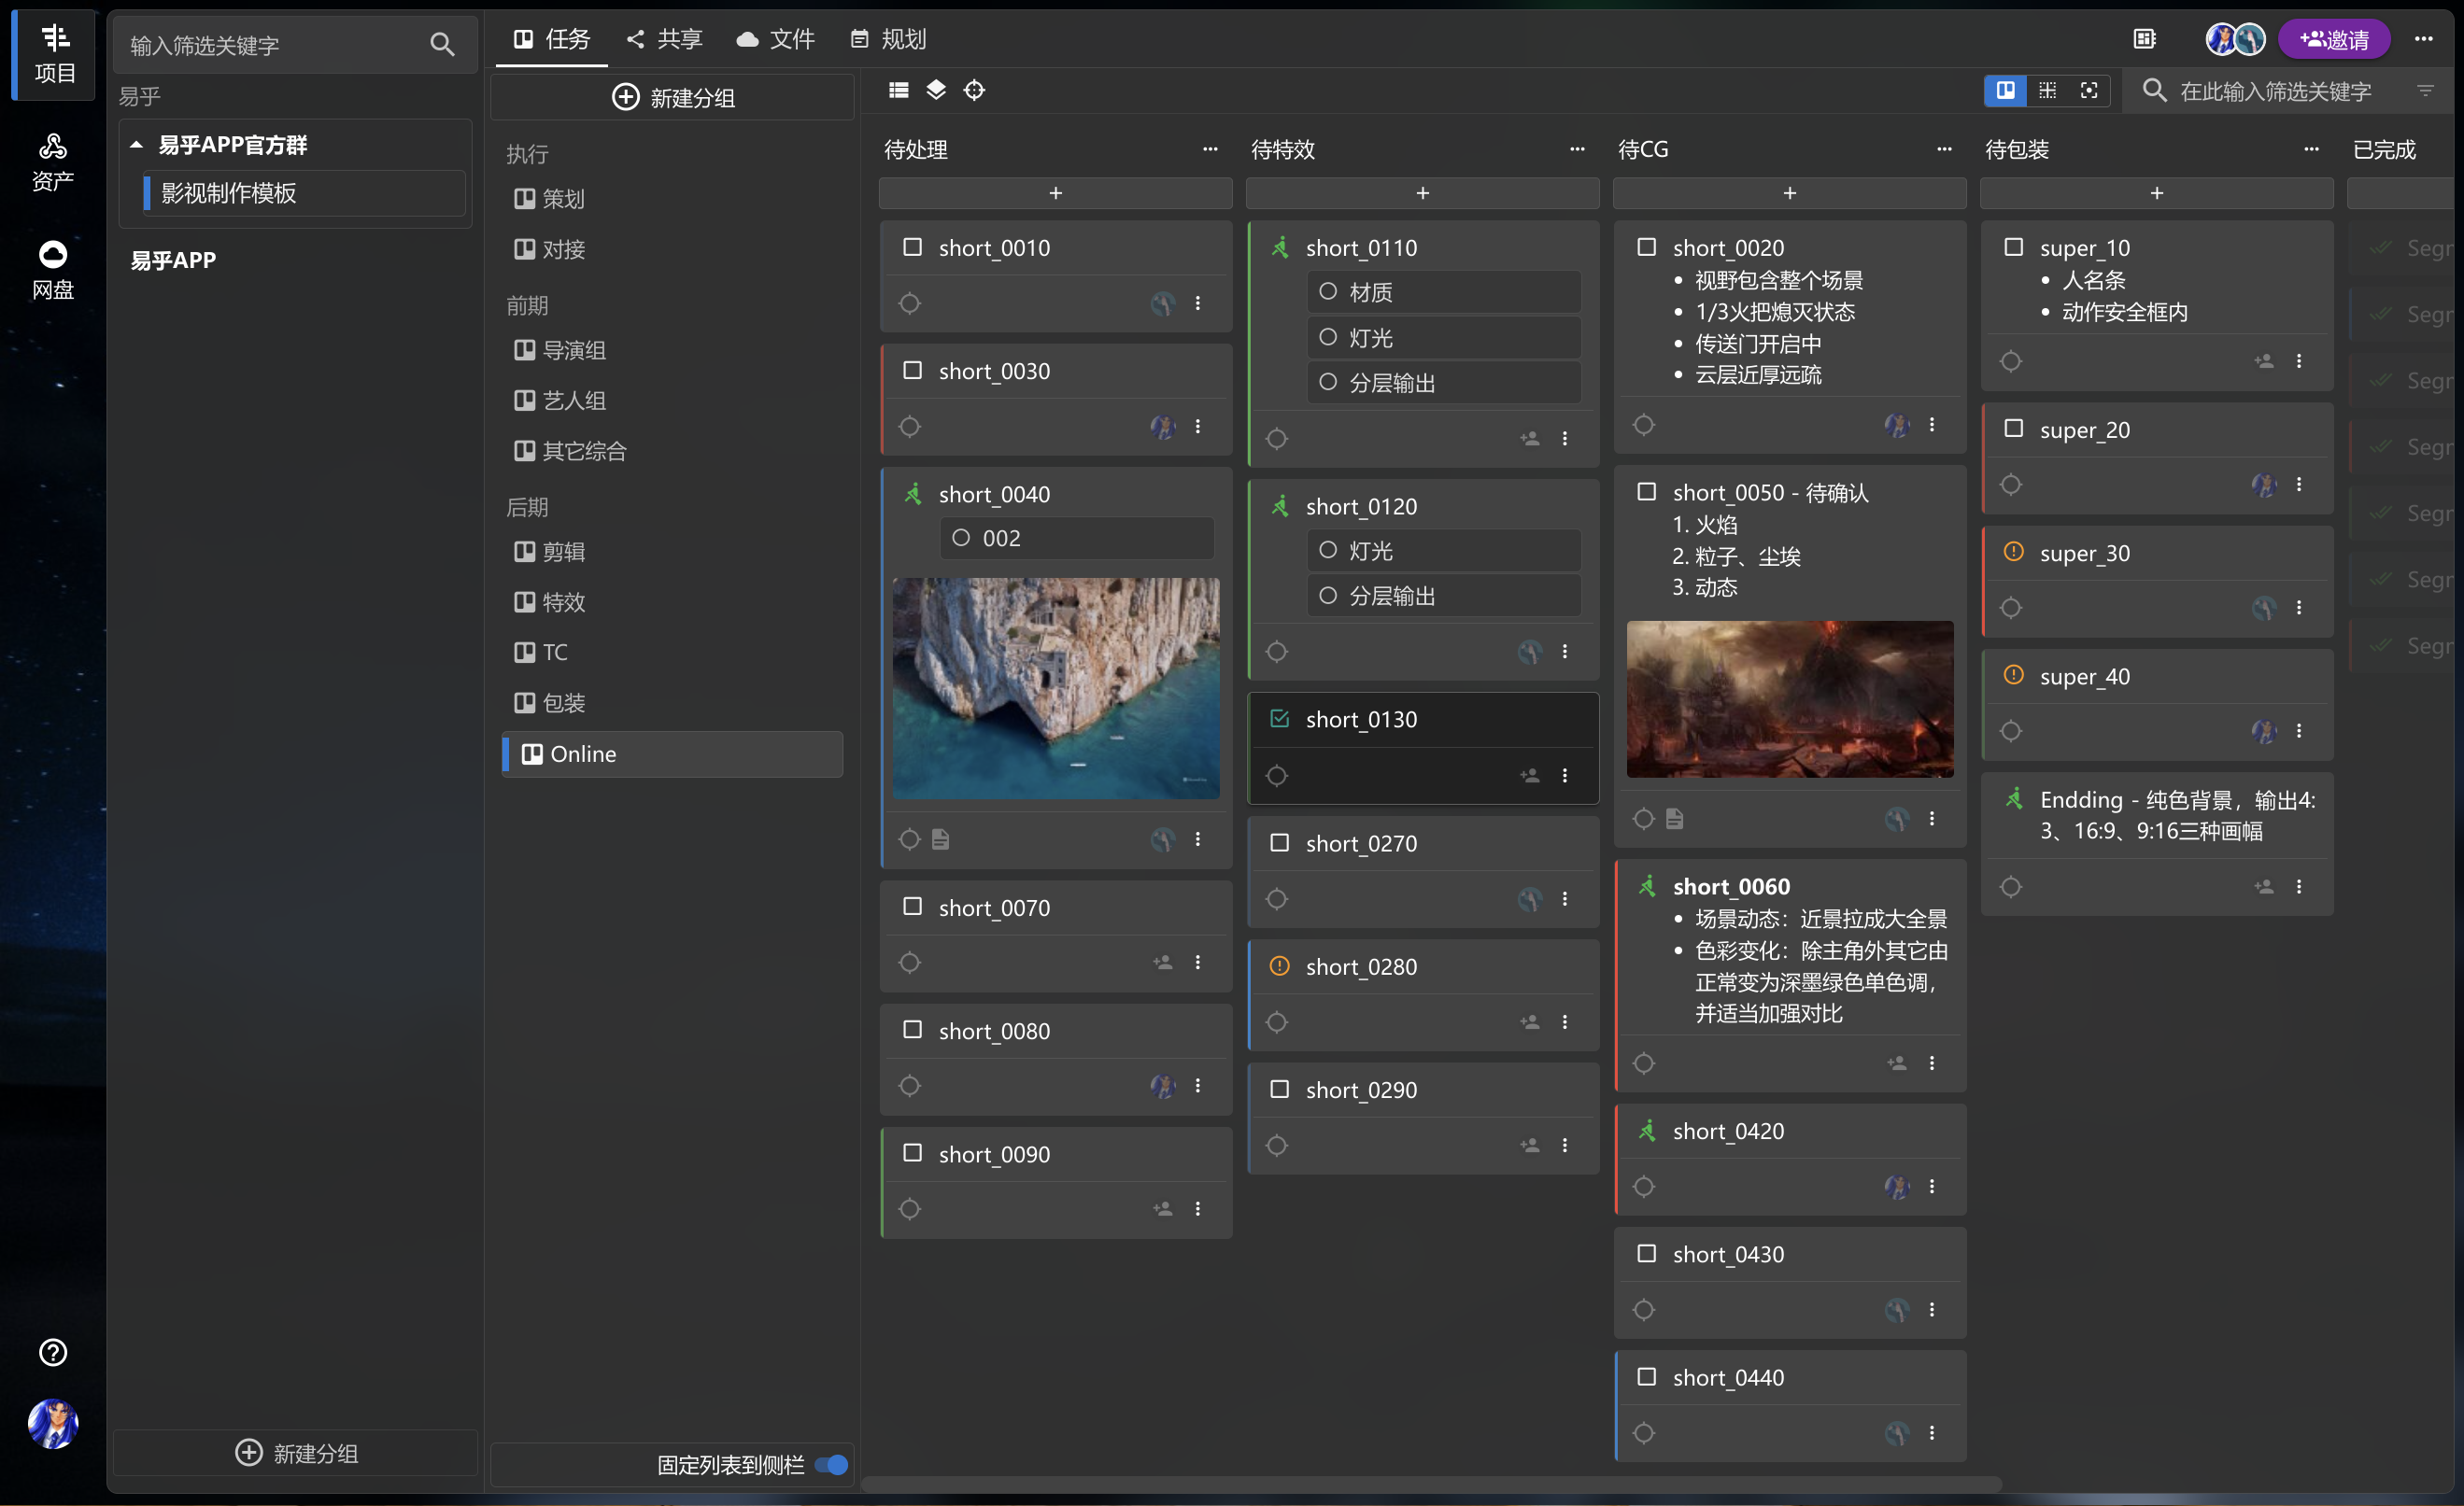Switch to the 规划 tab
The height and width of the screenshot is (1506, 2464).
(x=888, y=39)
